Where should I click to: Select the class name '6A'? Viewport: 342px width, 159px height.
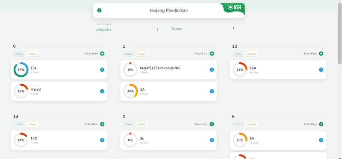coord(252,139)
